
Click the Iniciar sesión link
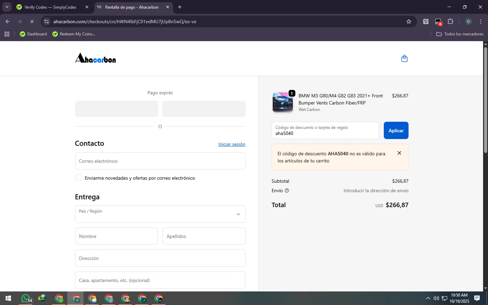point(232,144)
